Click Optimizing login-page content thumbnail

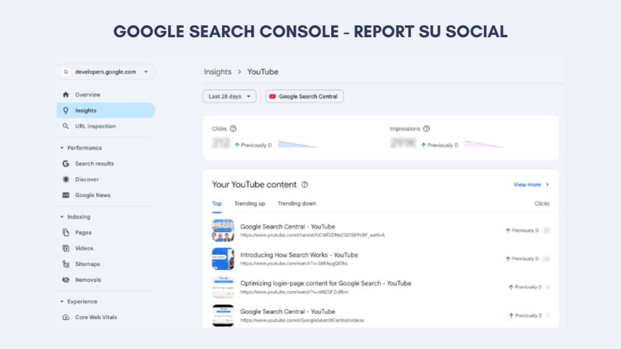(x=223, y=287)
